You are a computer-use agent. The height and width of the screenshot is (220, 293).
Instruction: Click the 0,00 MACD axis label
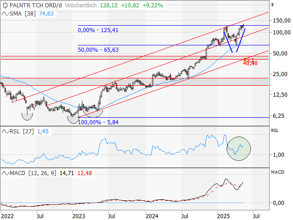tap(279, 203)
